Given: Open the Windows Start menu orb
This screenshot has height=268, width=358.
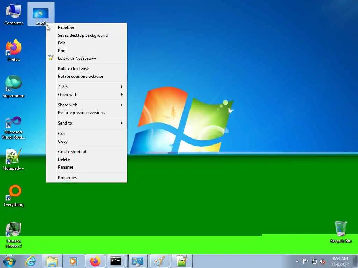Looking at the screenshot, I should coord(9,261).
